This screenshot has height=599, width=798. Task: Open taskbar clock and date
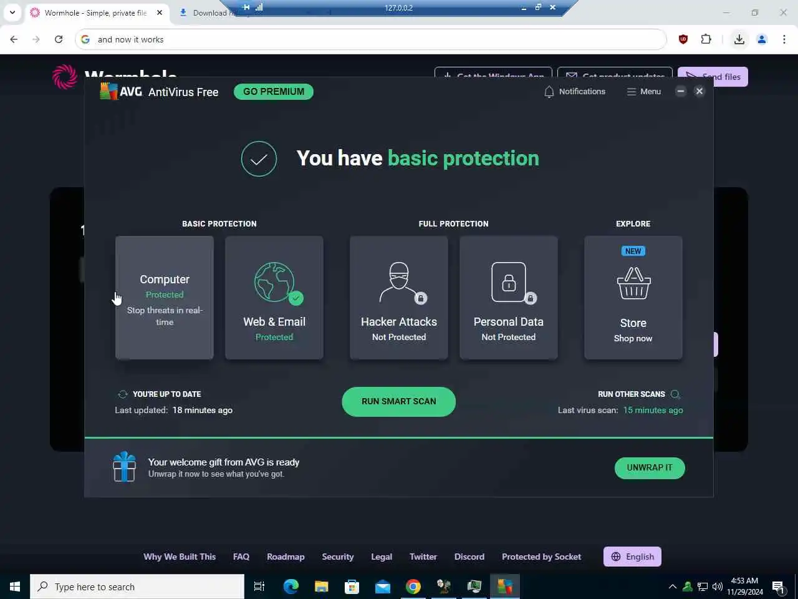pos(745,587)
